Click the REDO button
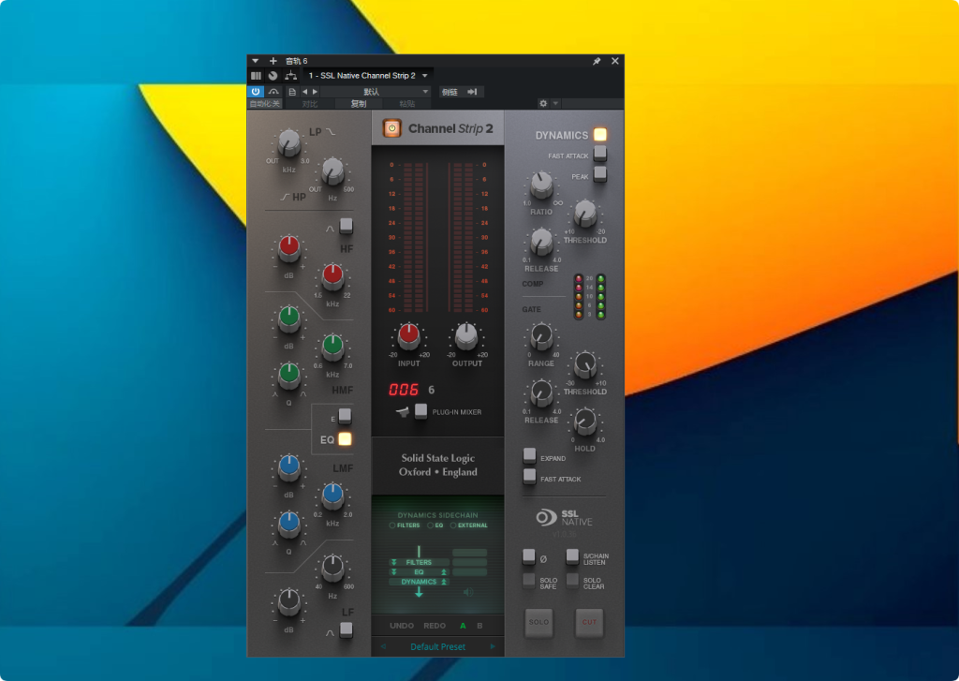Viewport: 959px width, 681px height. point(435,626)
